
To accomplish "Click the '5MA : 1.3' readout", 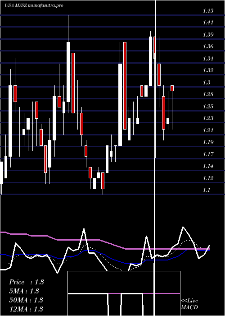I will pyautogui.click(x=24, y=291).
